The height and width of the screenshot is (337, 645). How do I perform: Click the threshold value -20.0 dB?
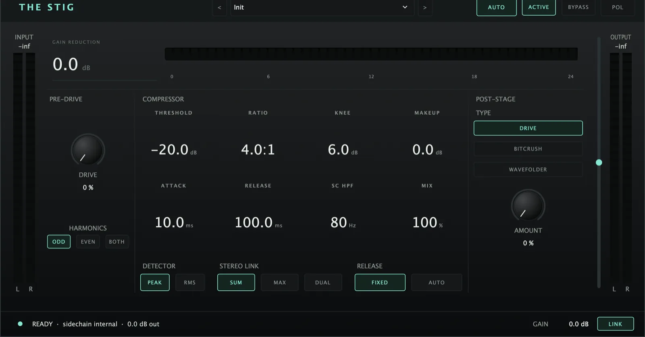174,150
